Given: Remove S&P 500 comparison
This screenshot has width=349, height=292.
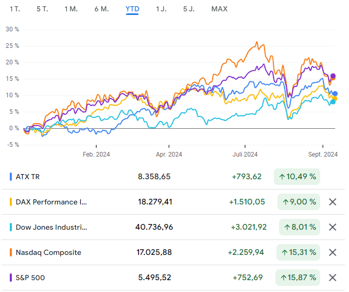Looking at the screenshot, I should [x=333, y=278].
